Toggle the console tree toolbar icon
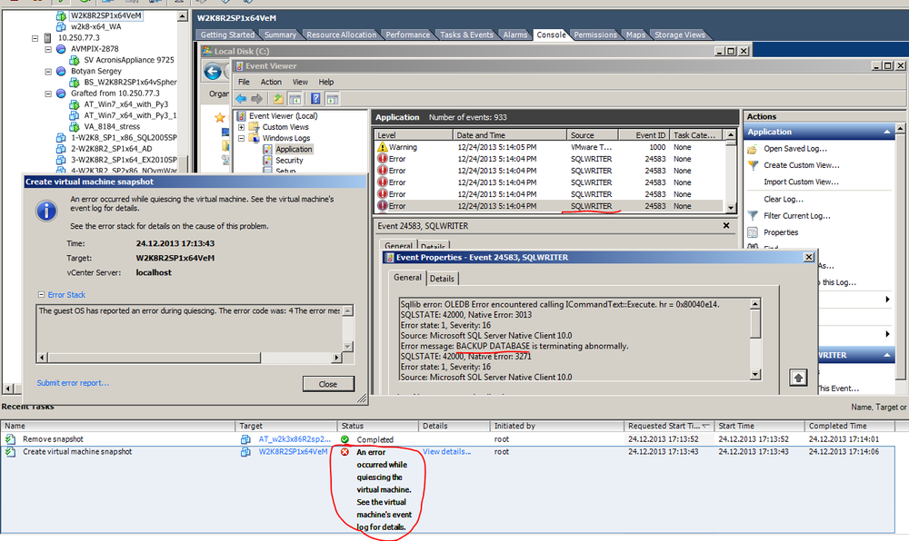 295,99
